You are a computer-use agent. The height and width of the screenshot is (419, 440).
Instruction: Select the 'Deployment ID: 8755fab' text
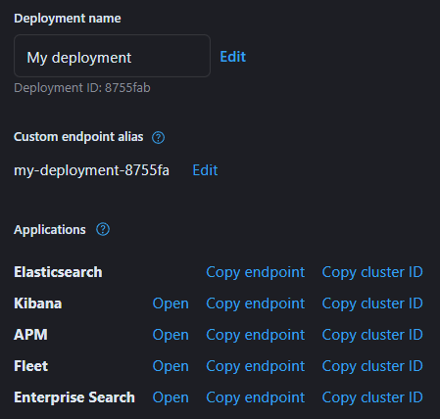tap(82, 88)
